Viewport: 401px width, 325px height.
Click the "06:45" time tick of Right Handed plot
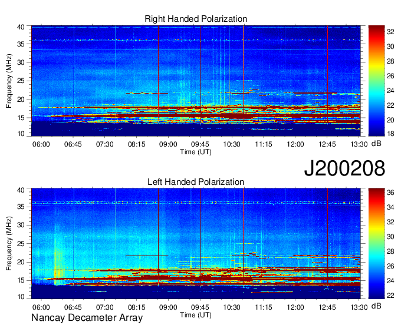point(73,144)
